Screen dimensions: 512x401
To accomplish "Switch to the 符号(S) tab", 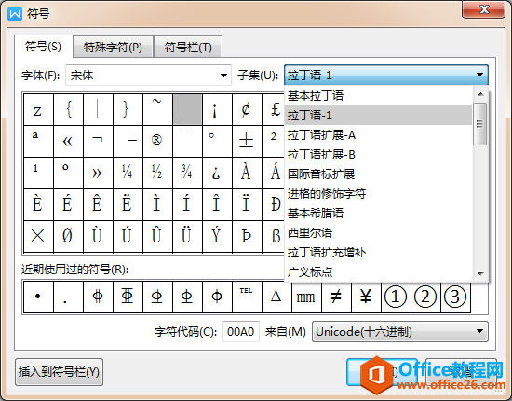I will pyautogui.click(x=44, y=47).
